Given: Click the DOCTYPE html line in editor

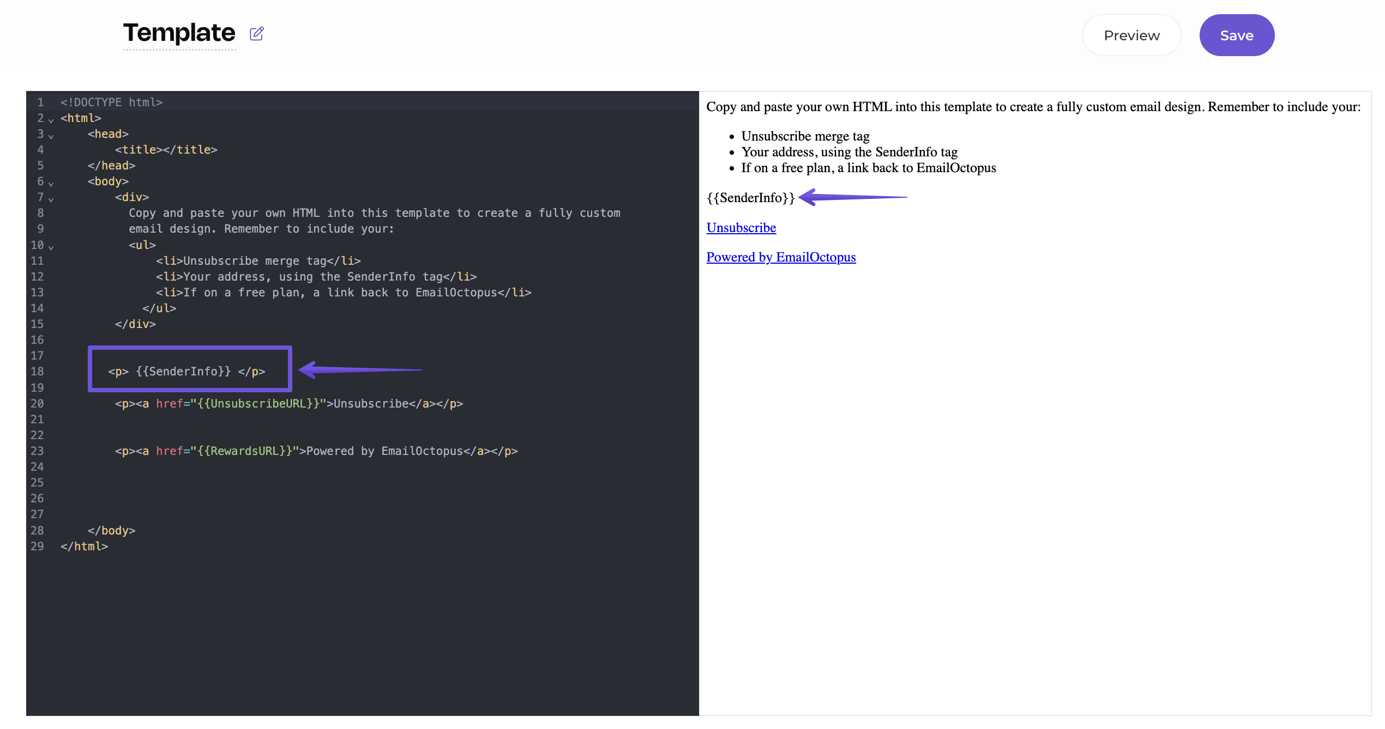Looking at the screenshot, I should (x=111, y=102).
